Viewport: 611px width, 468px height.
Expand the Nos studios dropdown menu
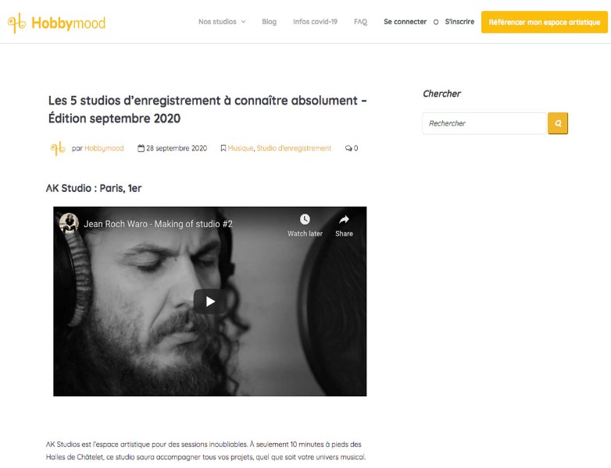click(x=222, y=22)
